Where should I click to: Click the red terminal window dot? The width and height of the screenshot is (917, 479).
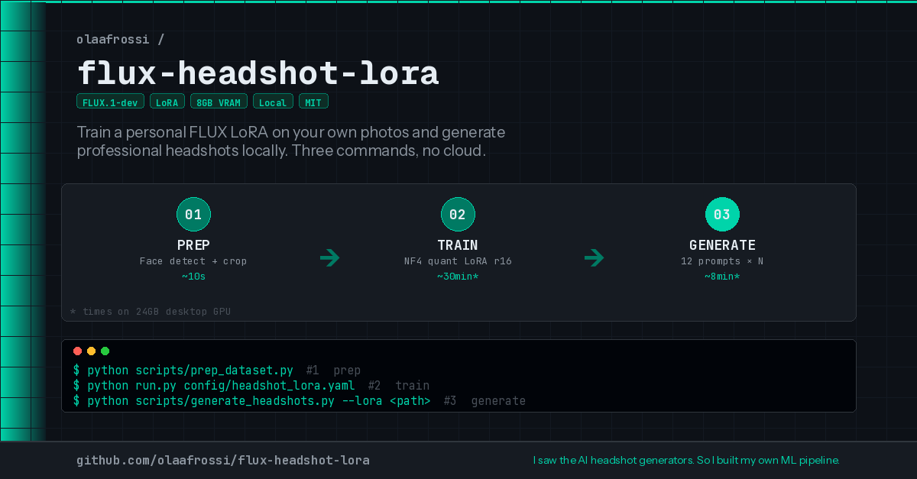77,351
